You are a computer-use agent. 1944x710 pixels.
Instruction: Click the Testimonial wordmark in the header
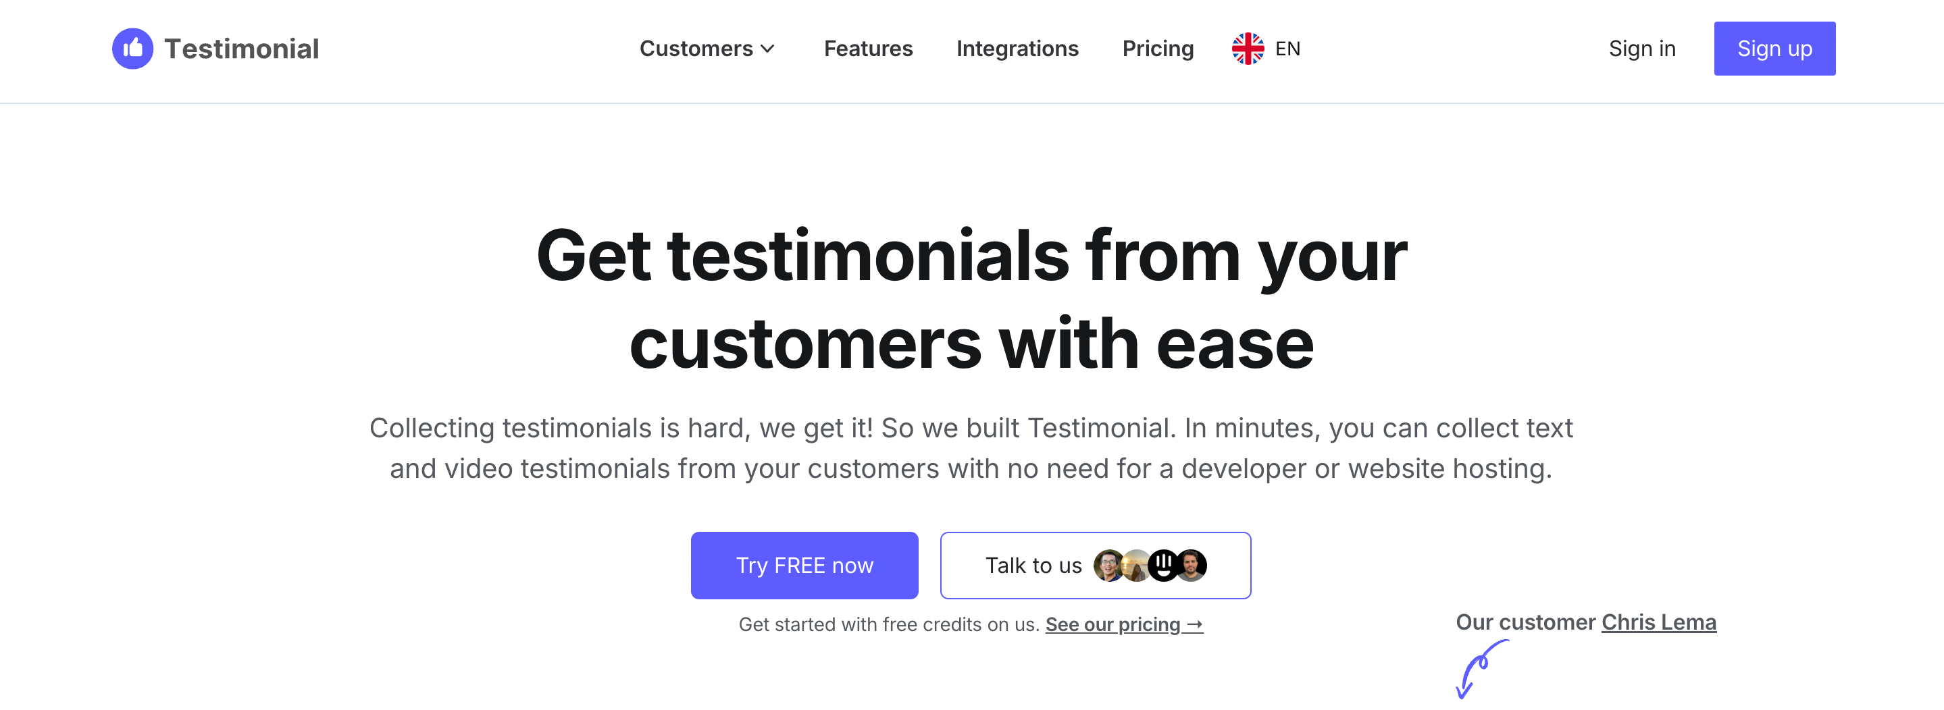[242, 48]
